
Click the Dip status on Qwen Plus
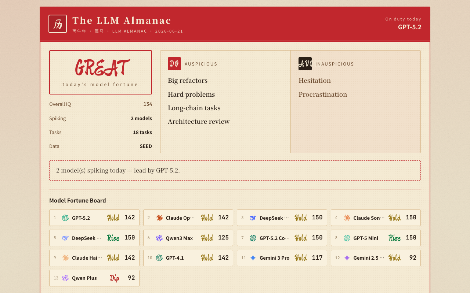tap(114, 278)
